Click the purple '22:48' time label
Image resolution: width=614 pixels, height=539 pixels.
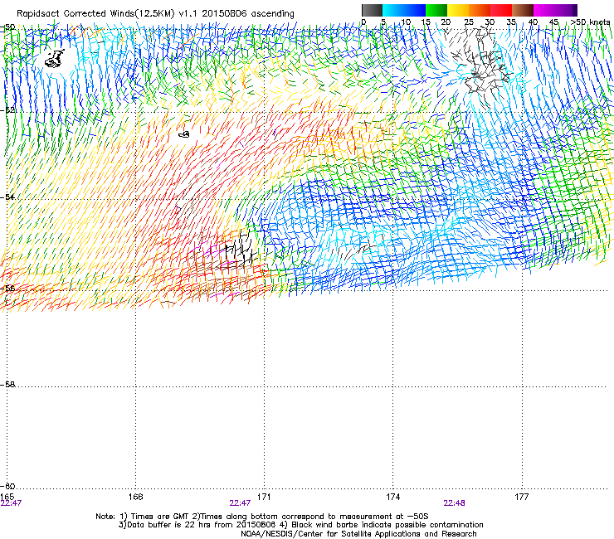pyautogui.click(x=454, y=503)
